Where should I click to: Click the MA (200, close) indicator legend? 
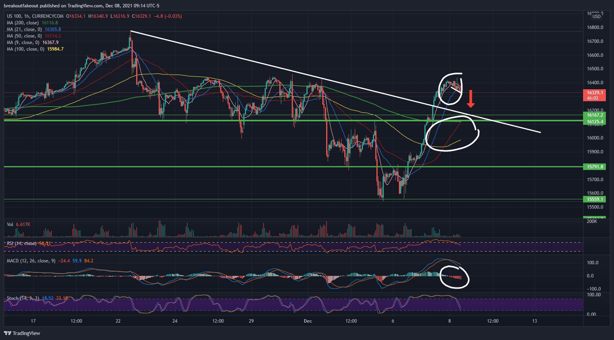click(23, 23)
